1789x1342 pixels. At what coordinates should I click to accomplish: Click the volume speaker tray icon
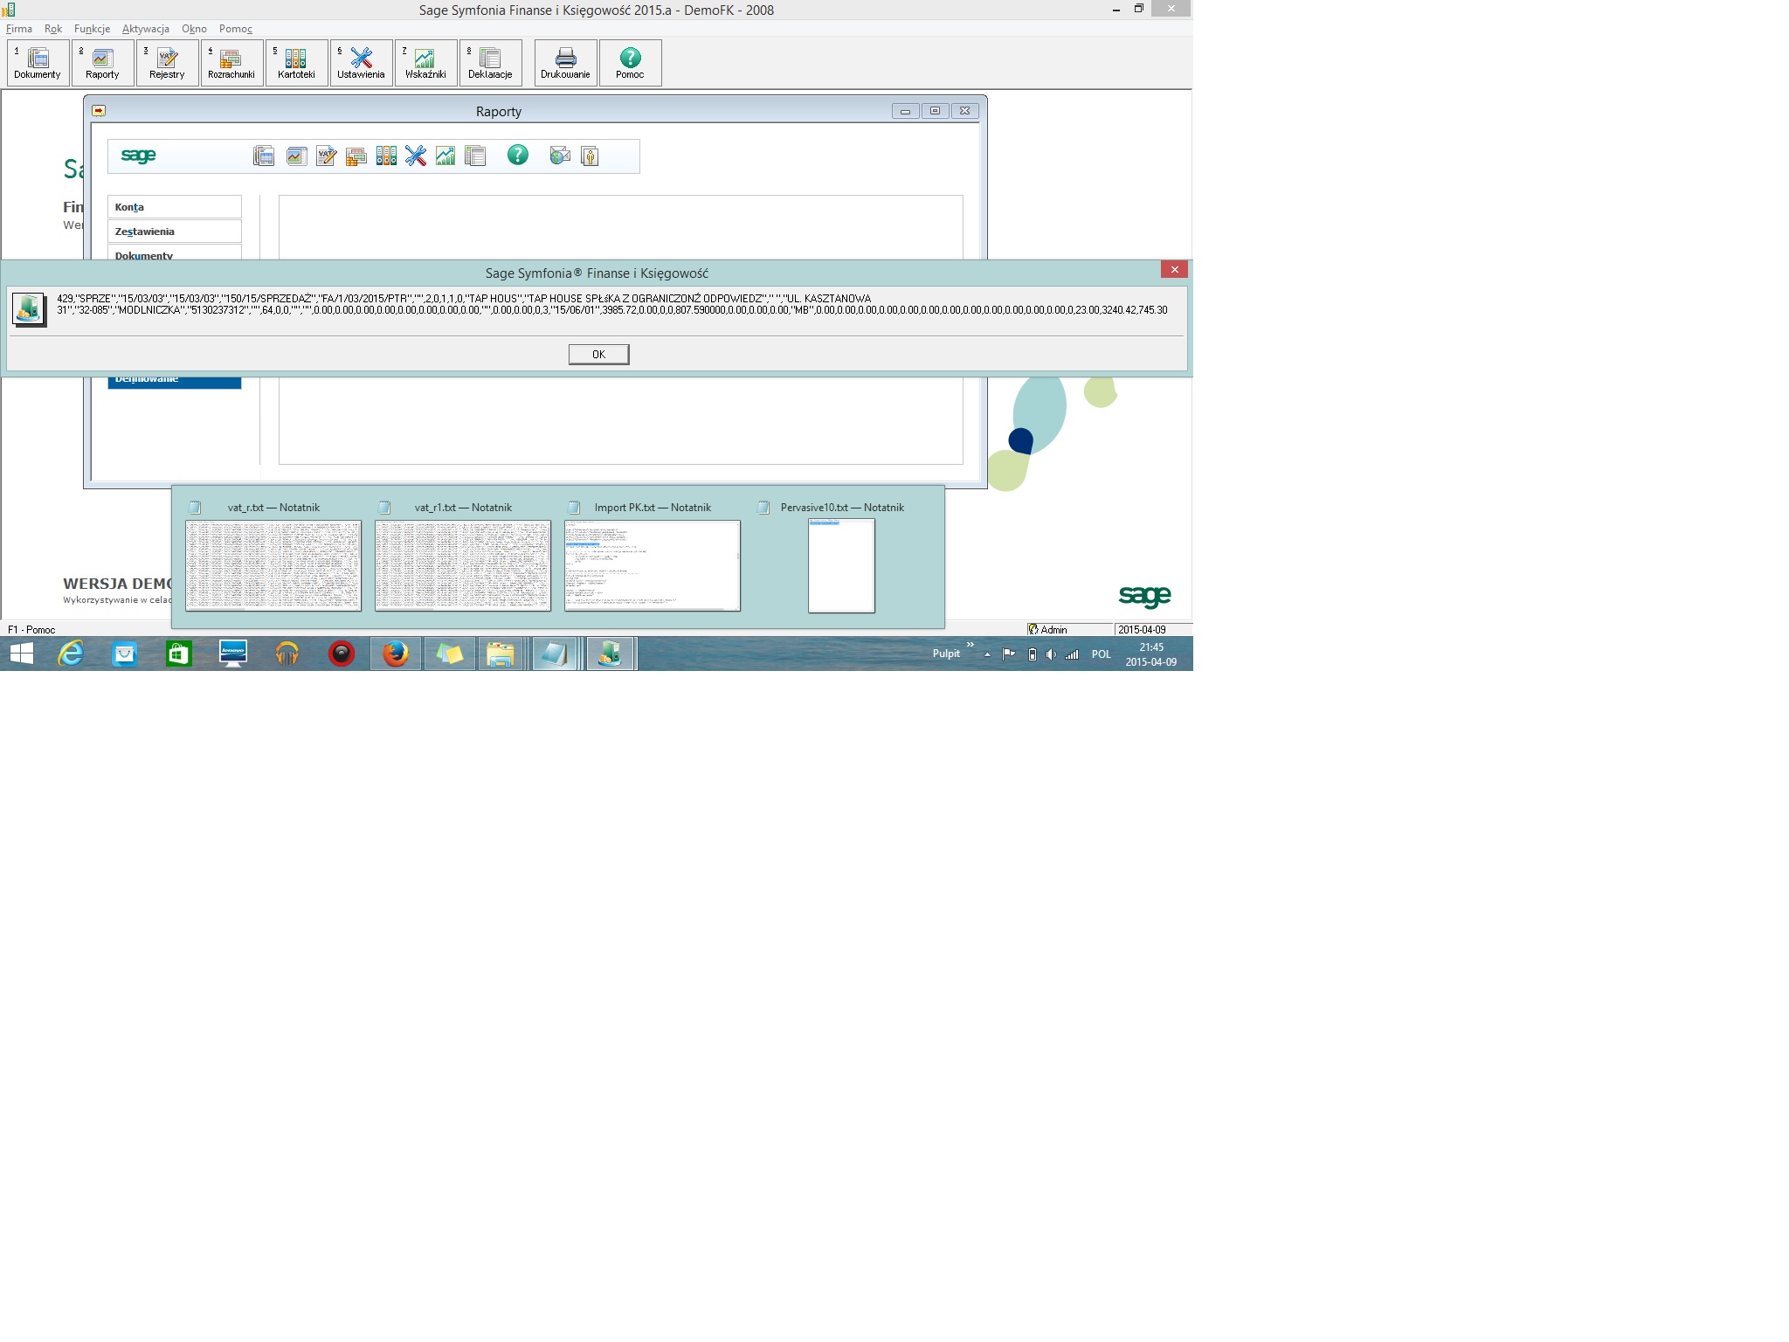click(x=1051, y=654)
